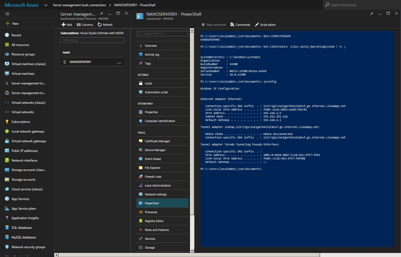Open the Commands list
This screenshot has width=401, height=257.
tap(240, 25)
